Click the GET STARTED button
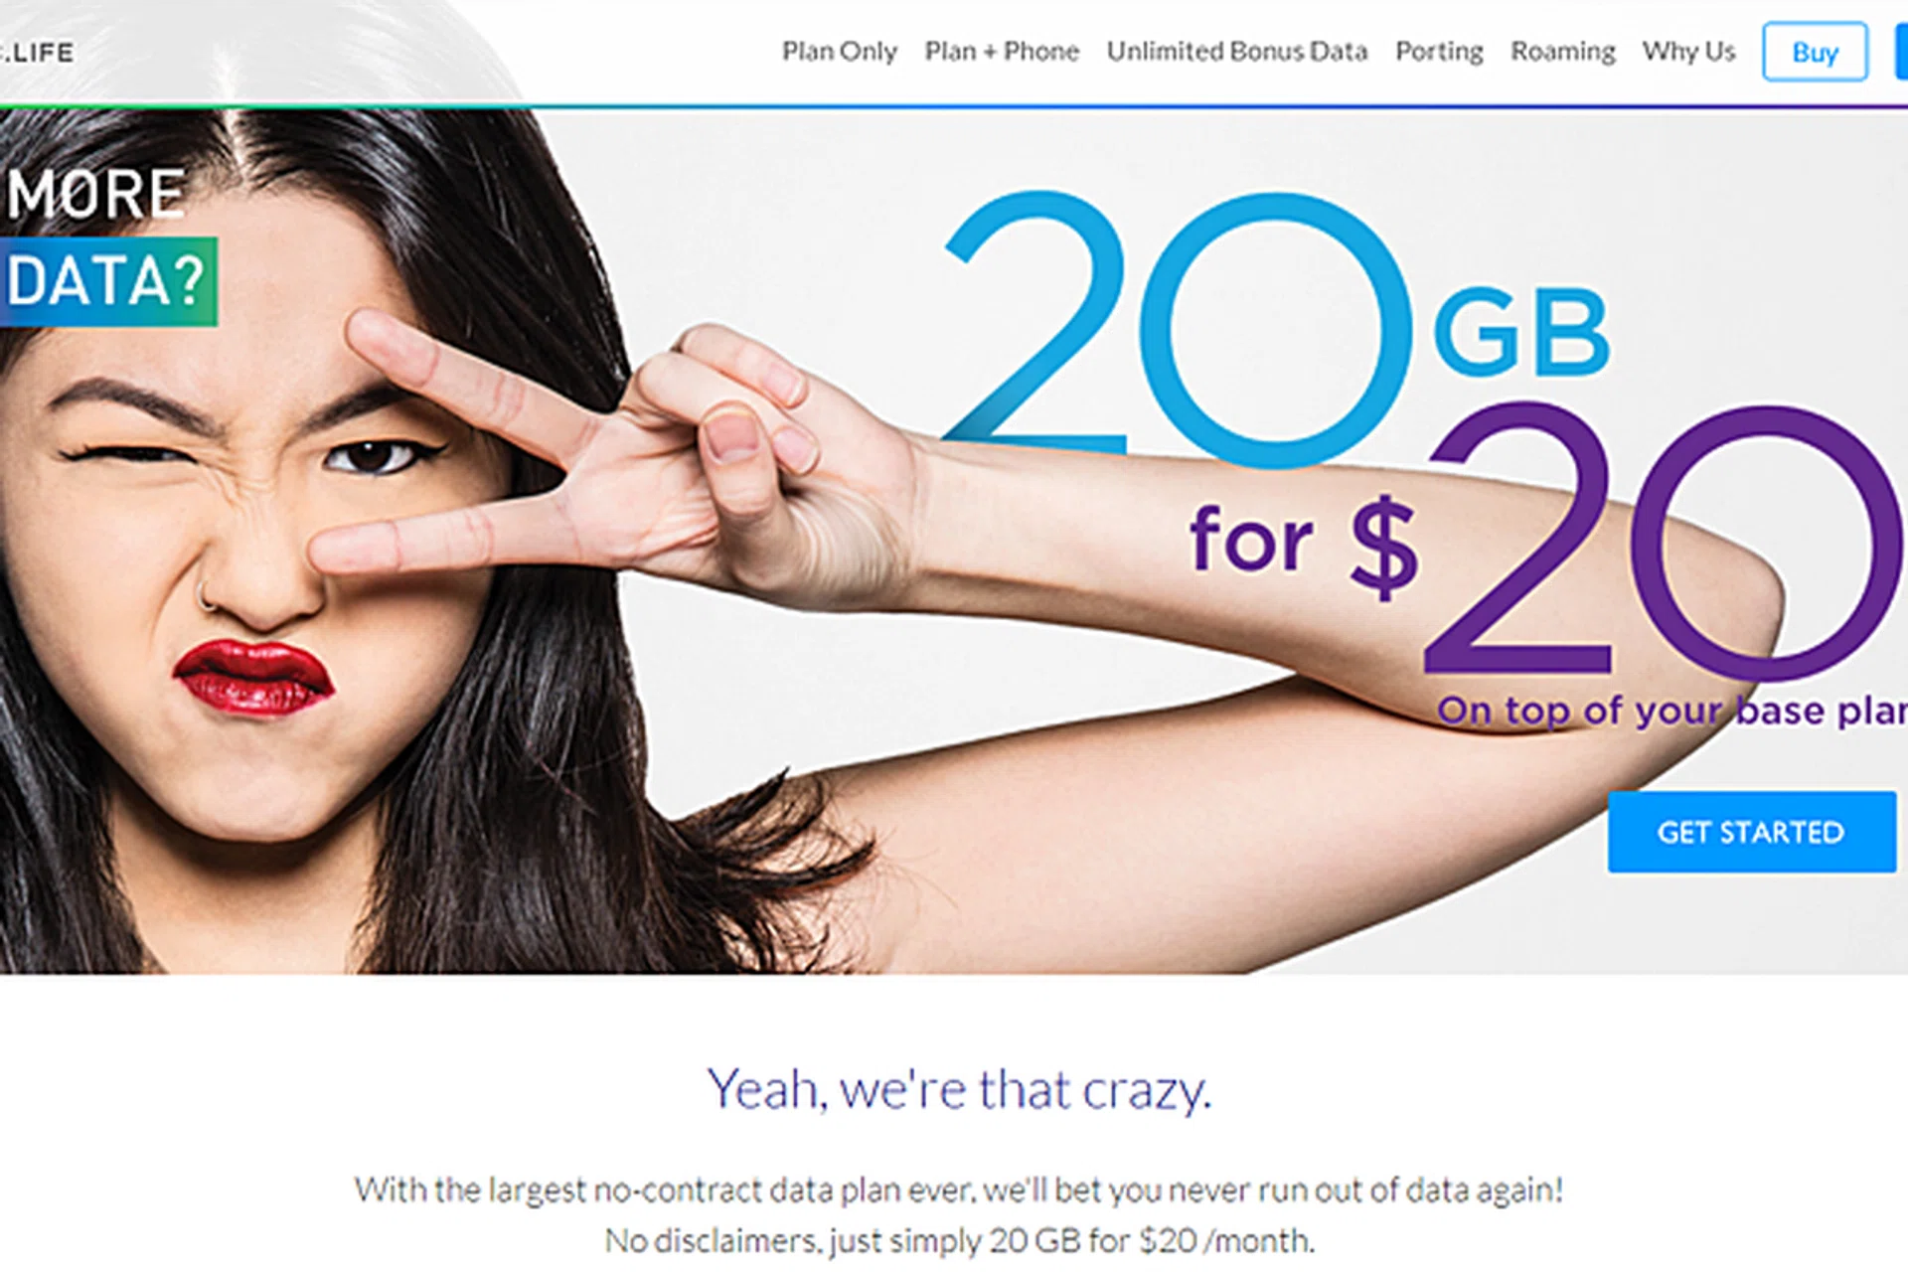The image size is (1908, 1272). click(1751, 832)
